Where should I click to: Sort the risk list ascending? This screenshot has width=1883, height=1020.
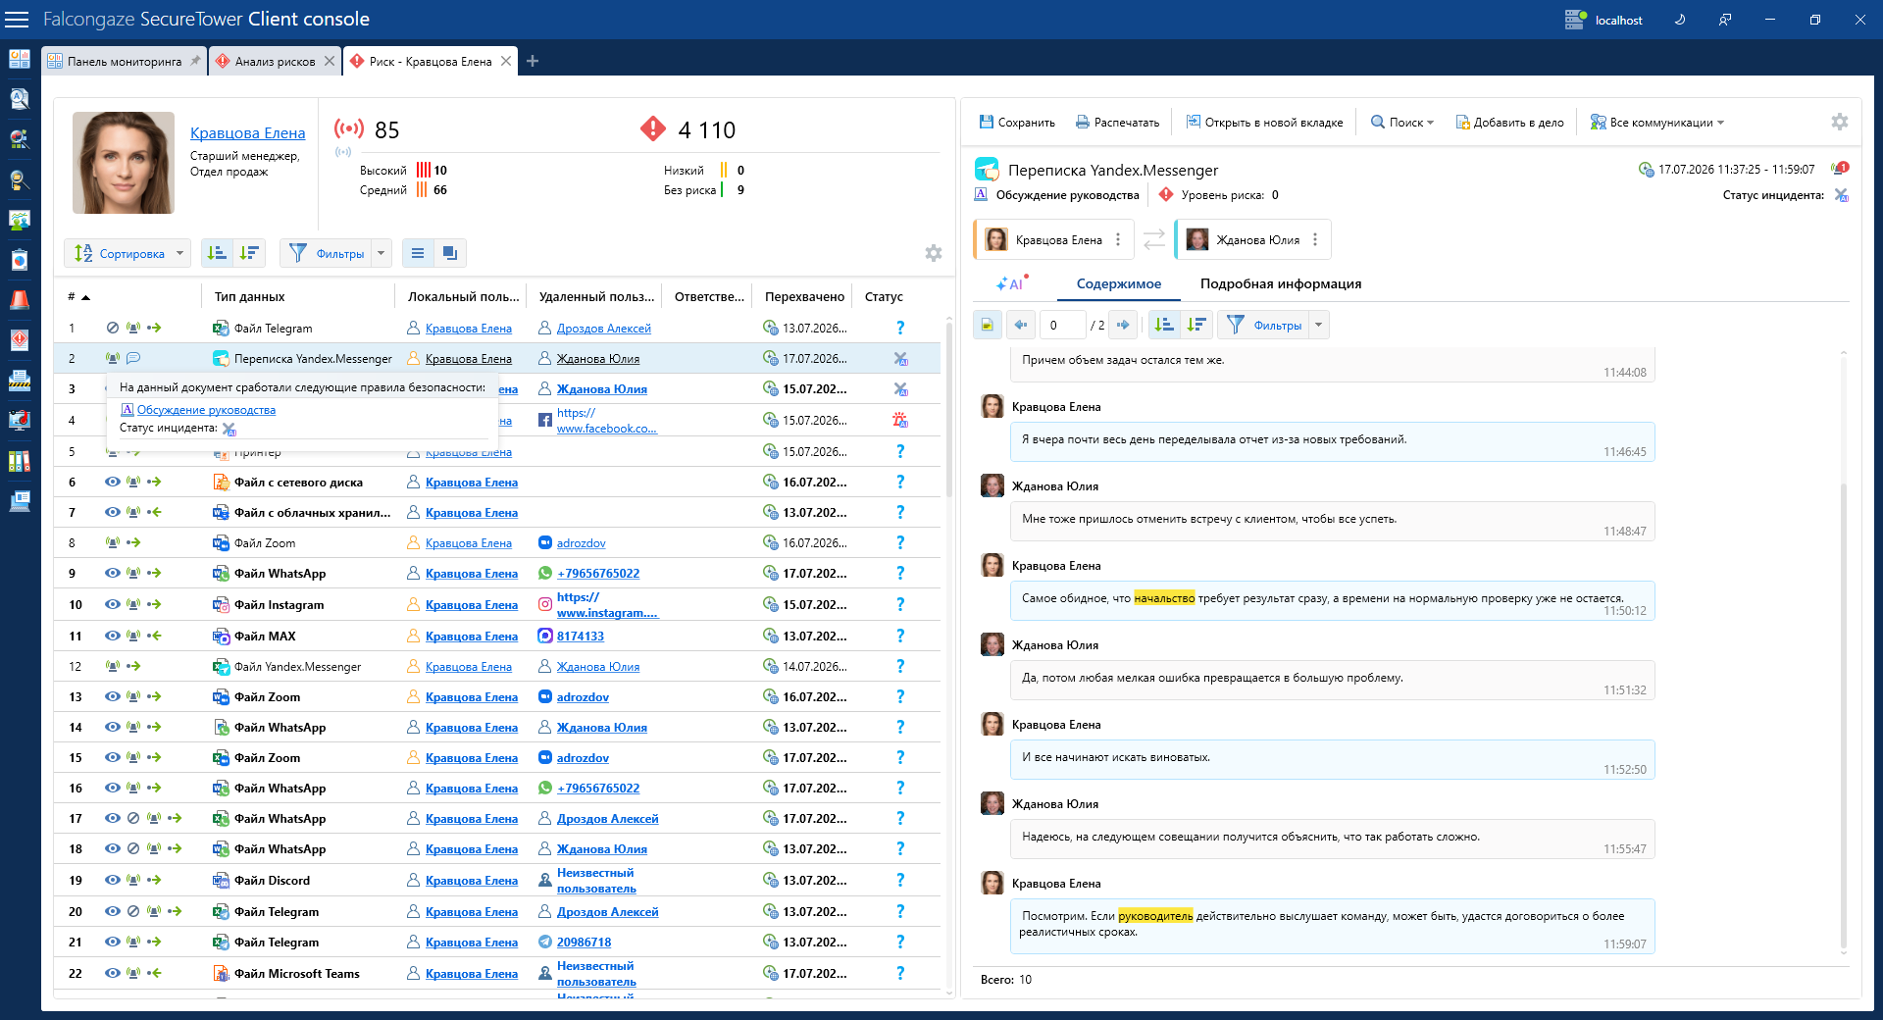coord(217,253)
